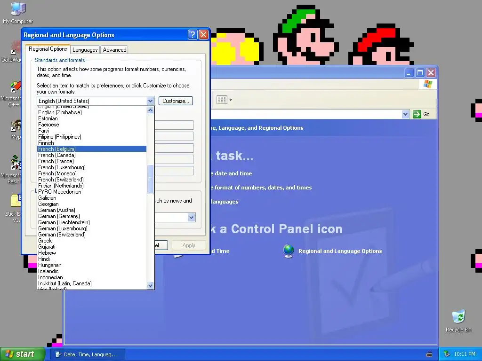Select FYRO Macedonian from list
Viewport: 482px width, 361px height.
pos(92,192)
